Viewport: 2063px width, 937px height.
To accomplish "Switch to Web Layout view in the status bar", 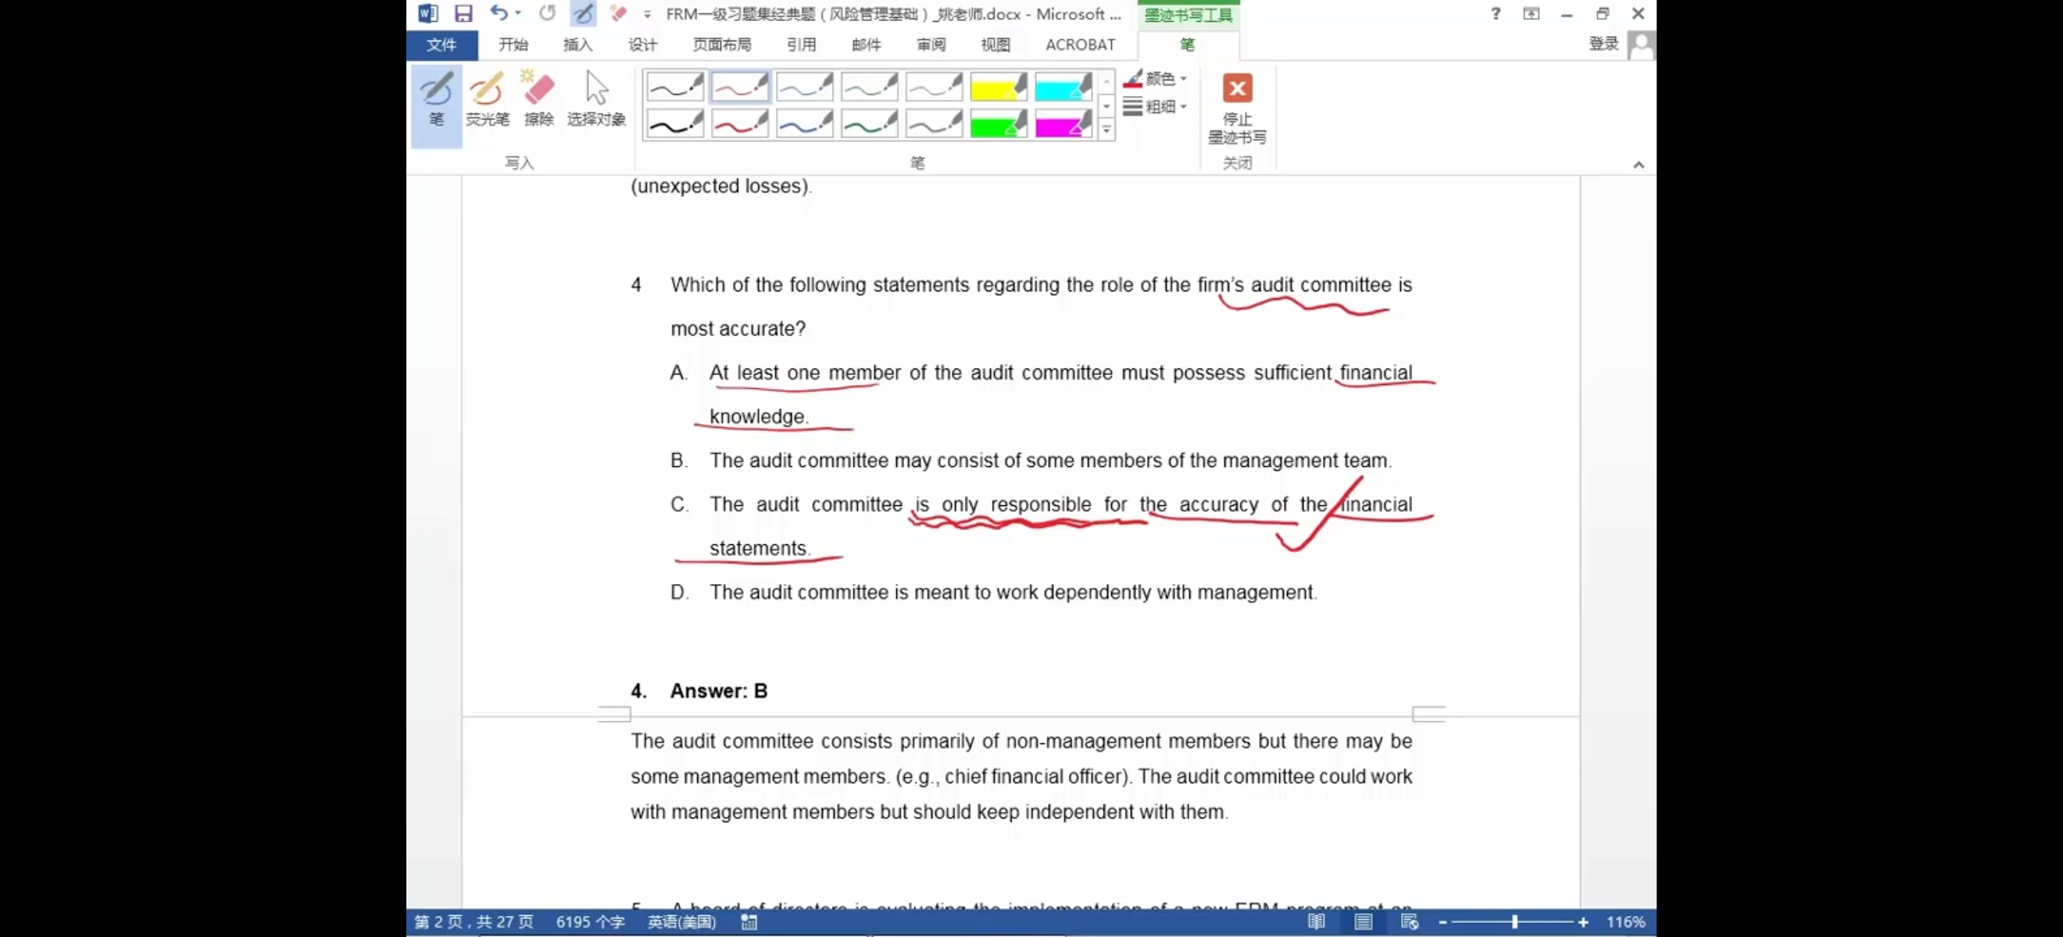I will [x=1410, y=922].
